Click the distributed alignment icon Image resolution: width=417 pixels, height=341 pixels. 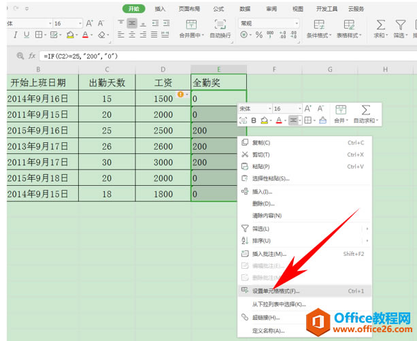(165, 35)
